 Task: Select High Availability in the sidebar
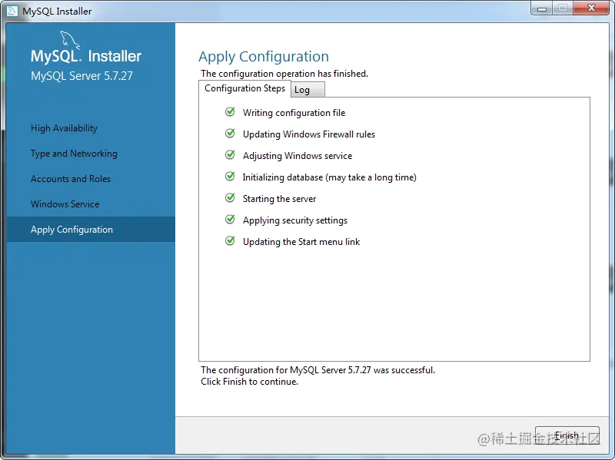[x=64, y=128]
